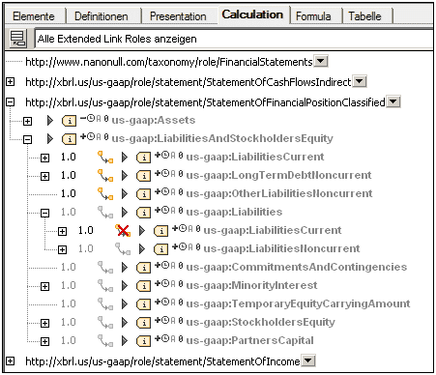
Task: Expand the us-gaap:StockholdersEquity node
Action: tap(45, 323)
